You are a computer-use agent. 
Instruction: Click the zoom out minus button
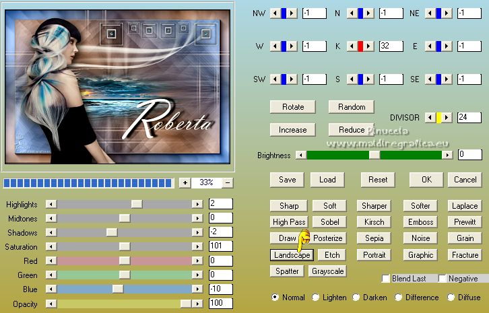pos(228,182)
